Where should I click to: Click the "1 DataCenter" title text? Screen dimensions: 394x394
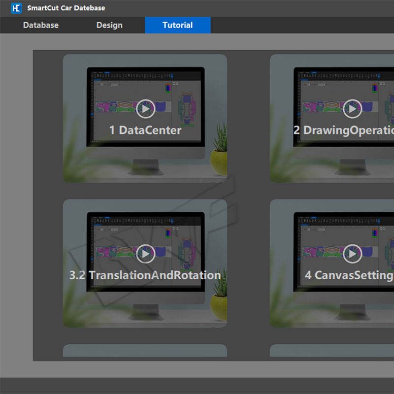pos(145,130)
